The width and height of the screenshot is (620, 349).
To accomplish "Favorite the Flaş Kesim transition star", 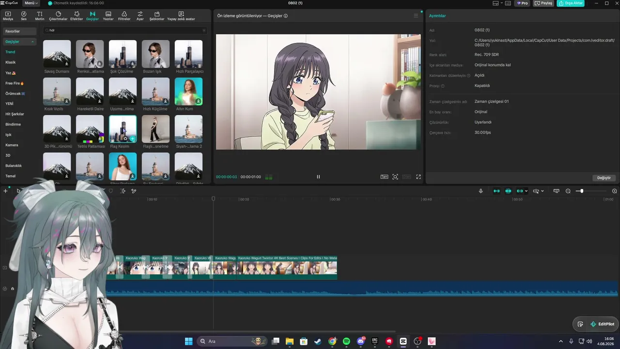I will [x=125, y=139].
